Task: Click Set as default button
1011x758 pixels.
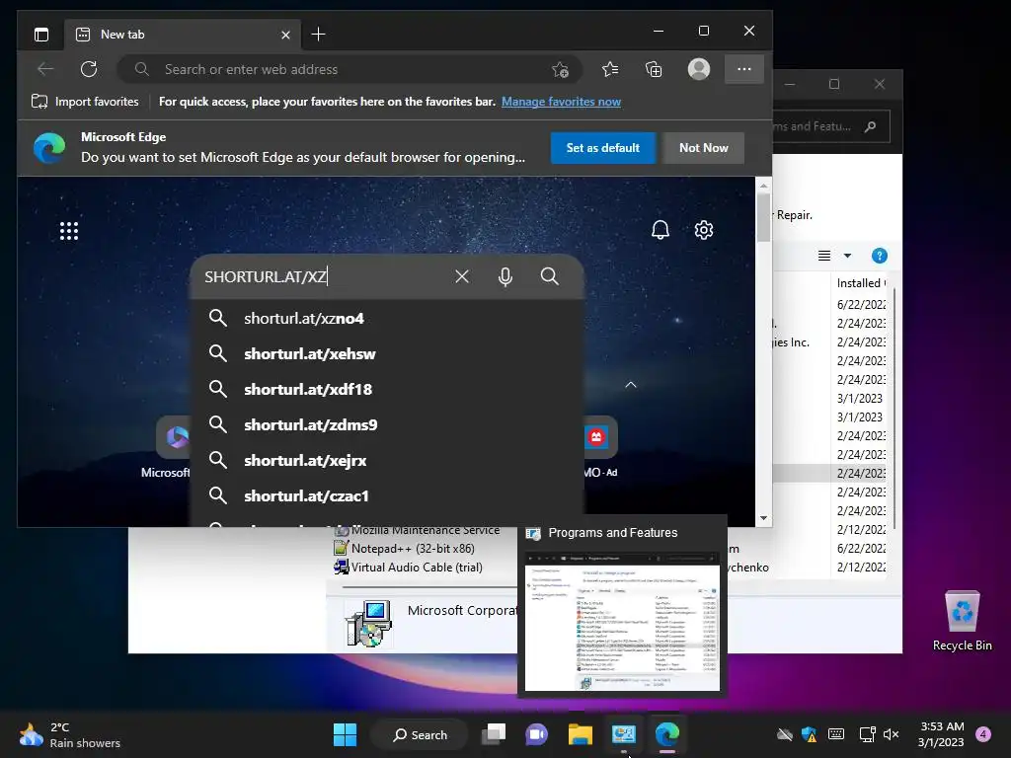Action: 603,148
